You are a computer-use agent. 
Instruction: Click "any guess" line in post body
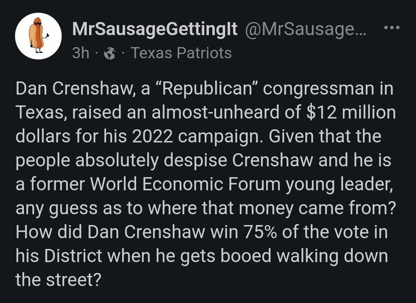click(x=56, y=208)
